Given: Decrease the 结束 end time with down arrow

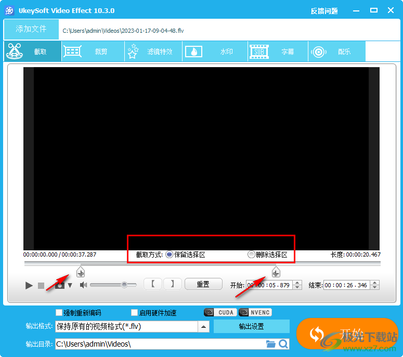Looking at the screenshot, I should [x=375, y=287].
